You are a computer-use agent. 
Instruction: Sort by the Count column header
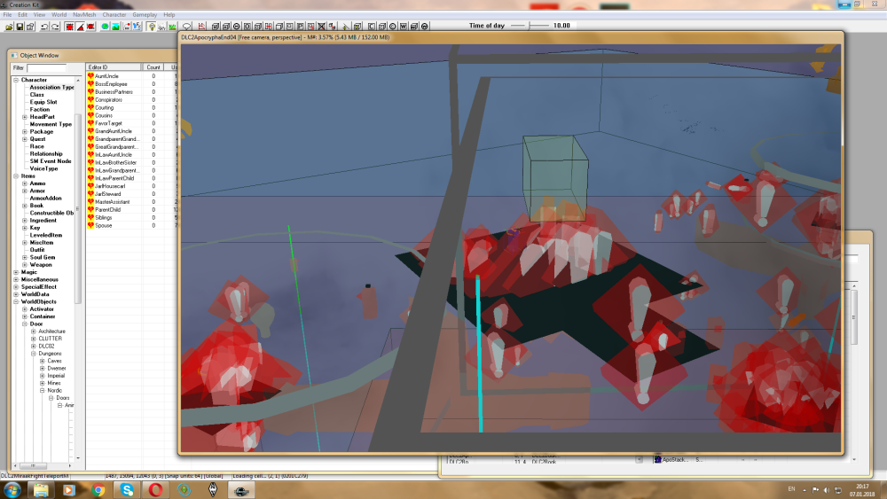153,67
